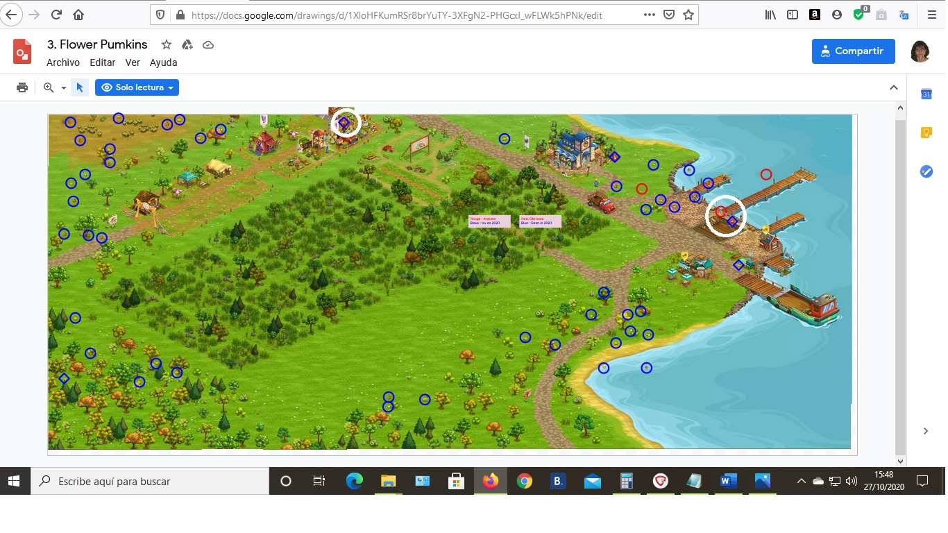Viewport: 948px width, 533px height.
Task: Open Firefox hamburger menu
Action: tap(931, 15)
